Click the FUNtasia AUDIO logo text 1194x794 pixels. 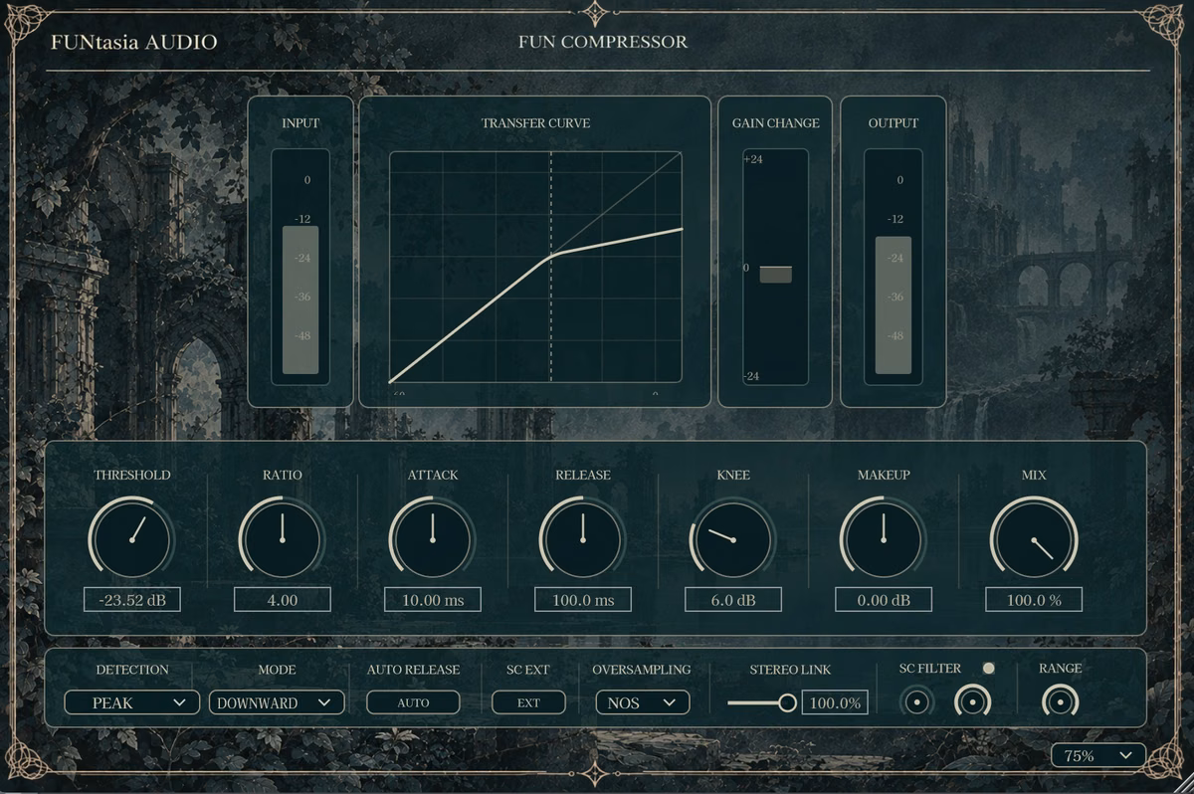(134, 42)
